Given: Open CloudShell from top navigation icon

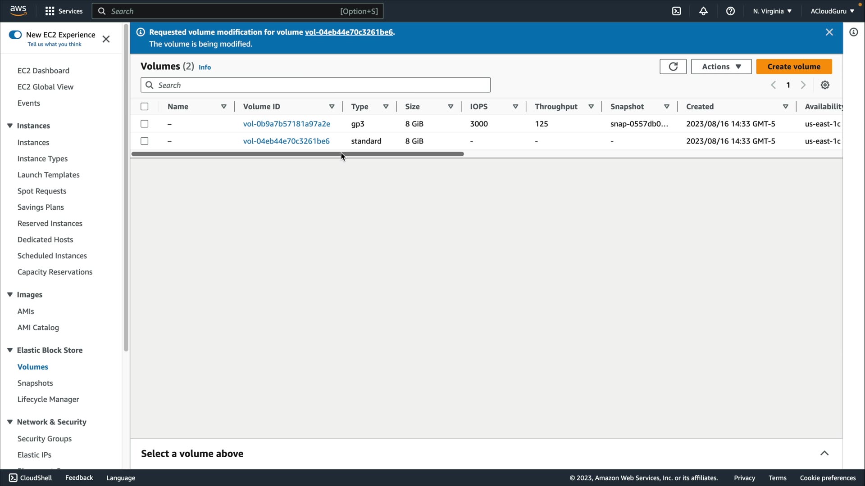Looking at the screenshot, I should [676, 11].
